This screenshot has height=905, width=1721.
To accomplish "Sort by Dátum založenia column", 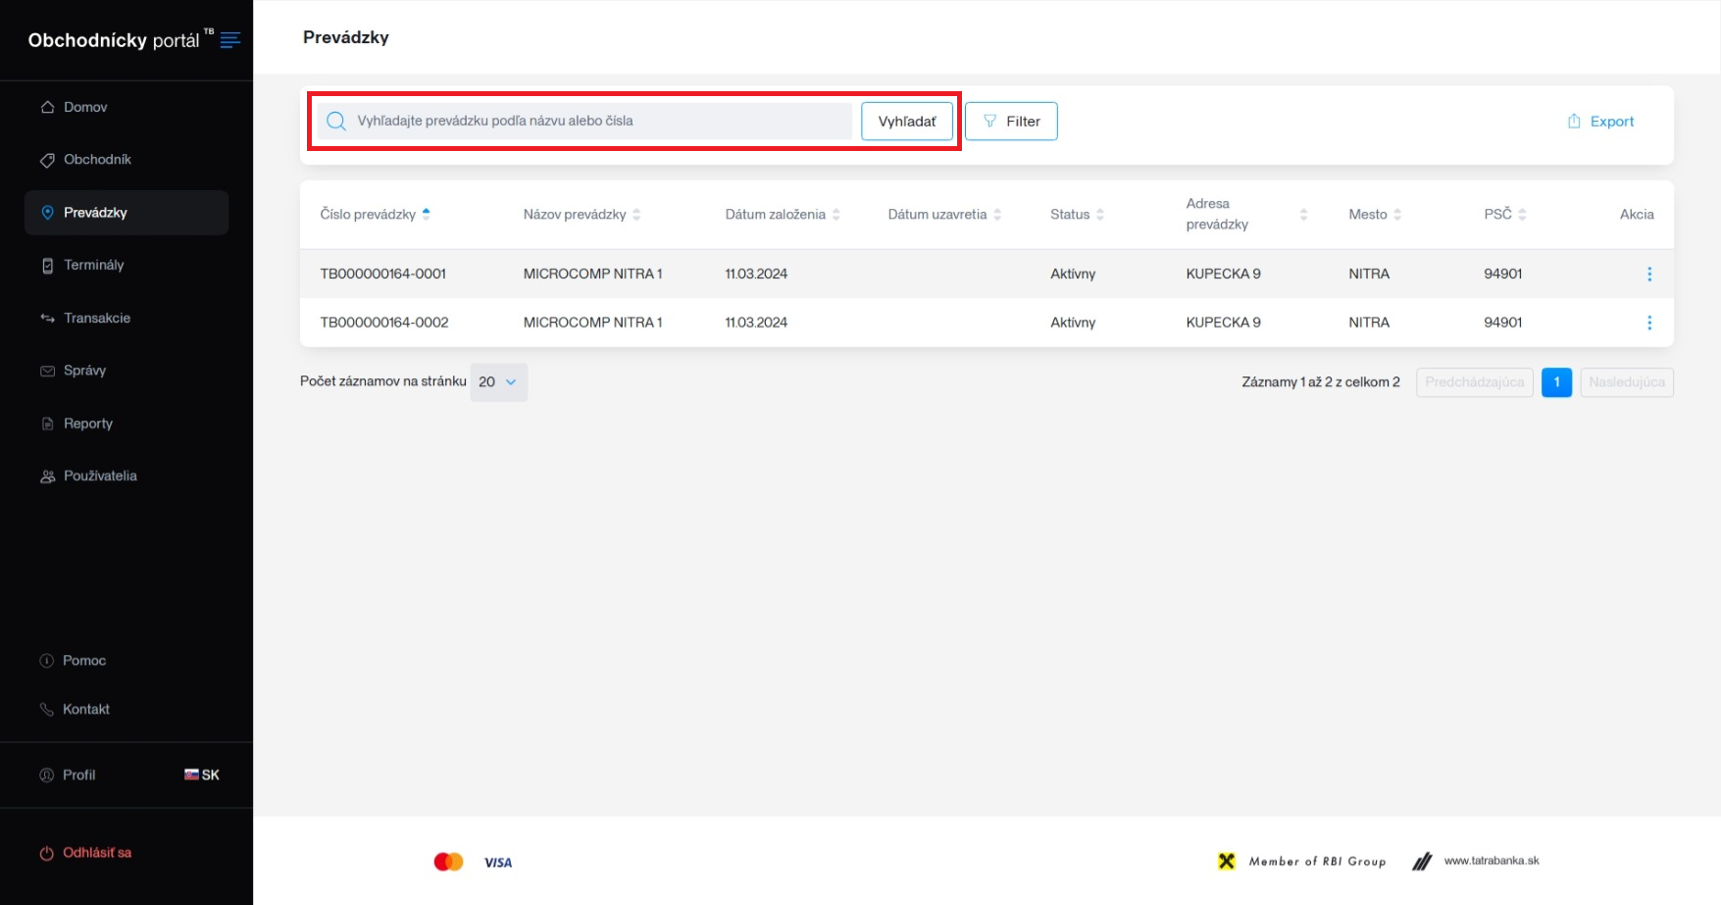I will click(x=835, y=215).
